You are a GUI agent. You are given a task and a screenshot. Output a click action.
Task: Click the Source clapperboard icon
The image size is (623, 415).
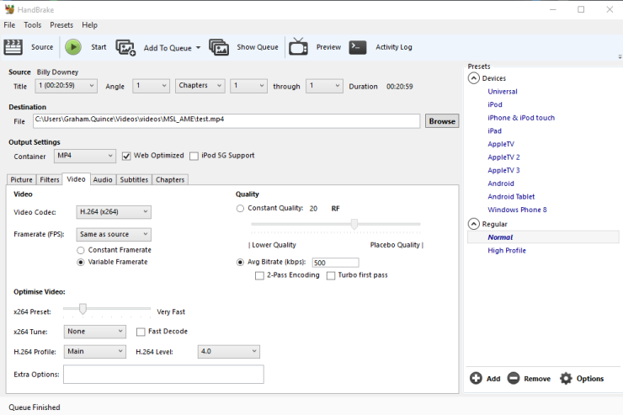click(x=13, y=47)
